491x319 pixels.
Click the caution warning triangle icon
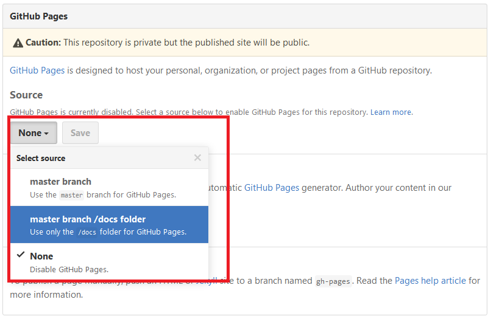click(18, 43)
